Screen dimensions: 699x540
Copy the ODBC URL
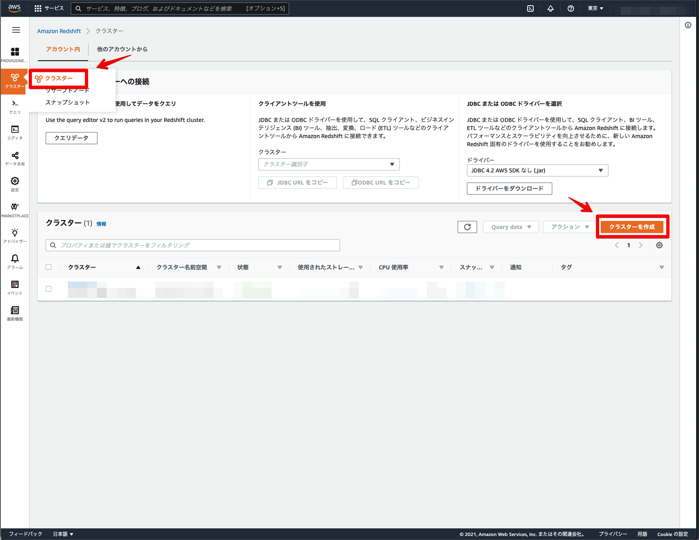381,183
